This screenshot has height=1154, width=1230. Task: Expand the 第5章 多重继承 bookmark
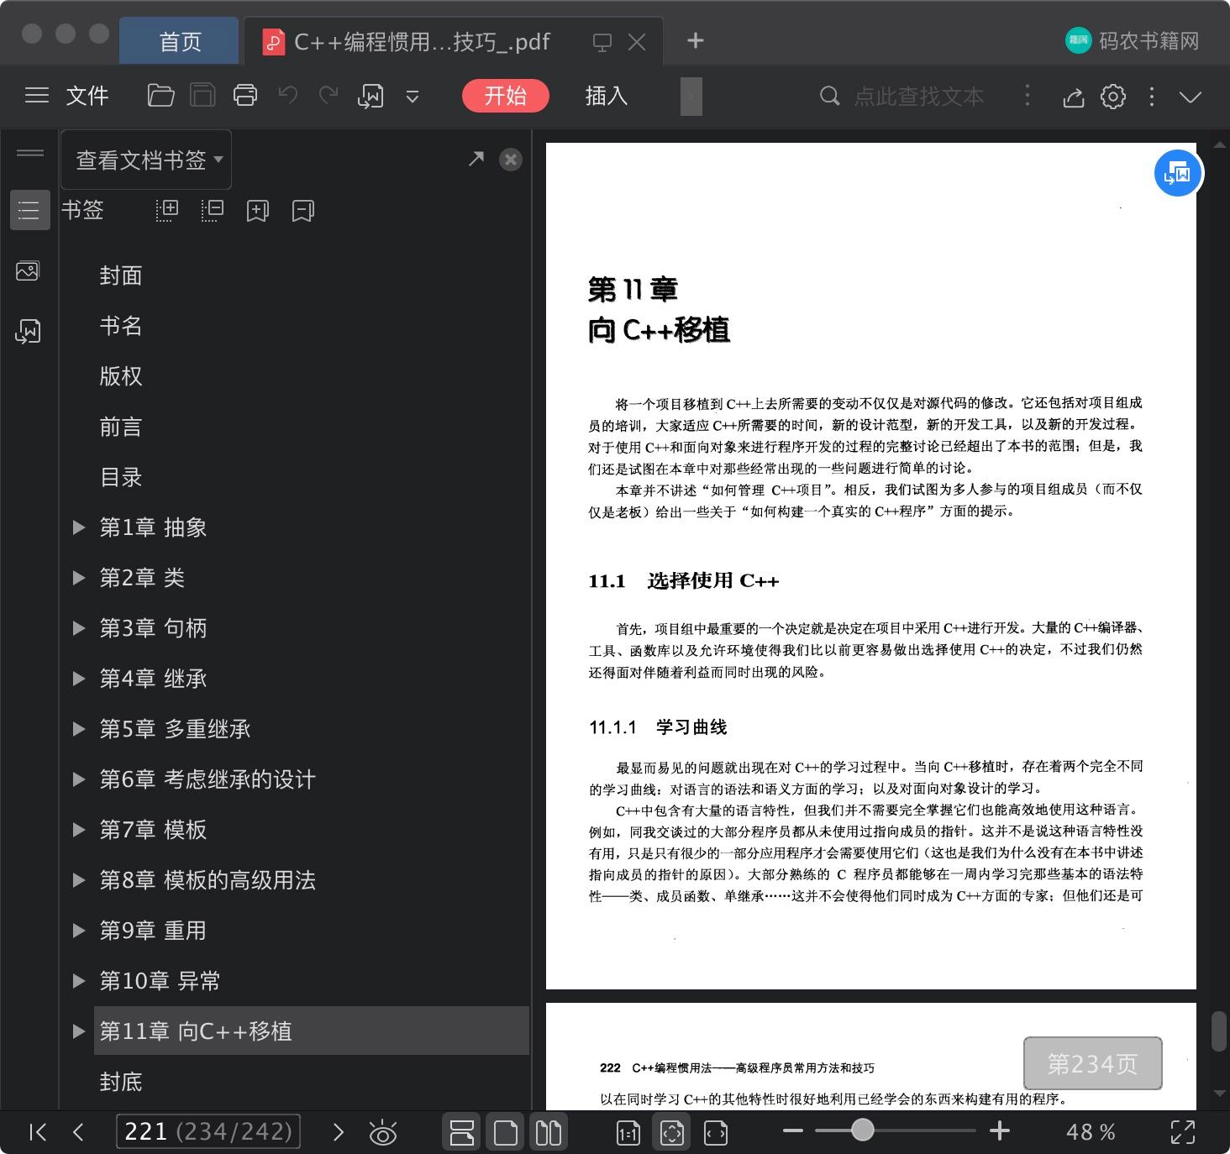point(79,729)
